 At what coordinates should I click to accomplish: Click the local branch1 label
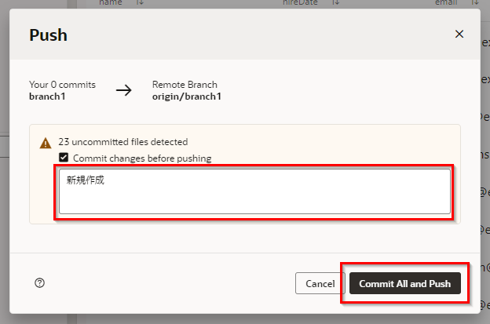click(46, 96)
